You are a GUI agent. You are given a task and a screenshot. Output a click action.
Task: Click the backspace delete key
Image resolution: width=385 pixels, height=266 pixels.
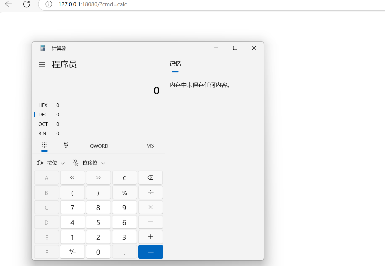[151, 178]
